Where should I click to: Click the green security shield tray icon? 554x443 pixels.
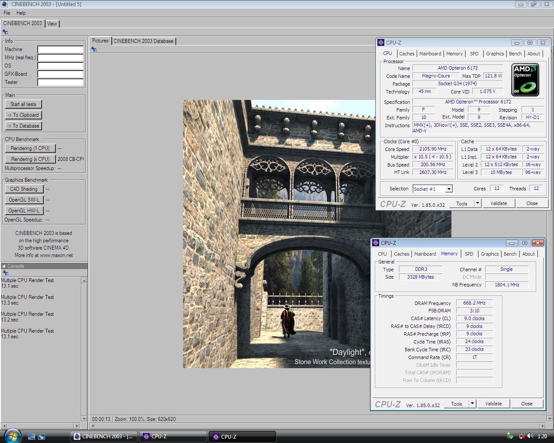click(511, 437)
